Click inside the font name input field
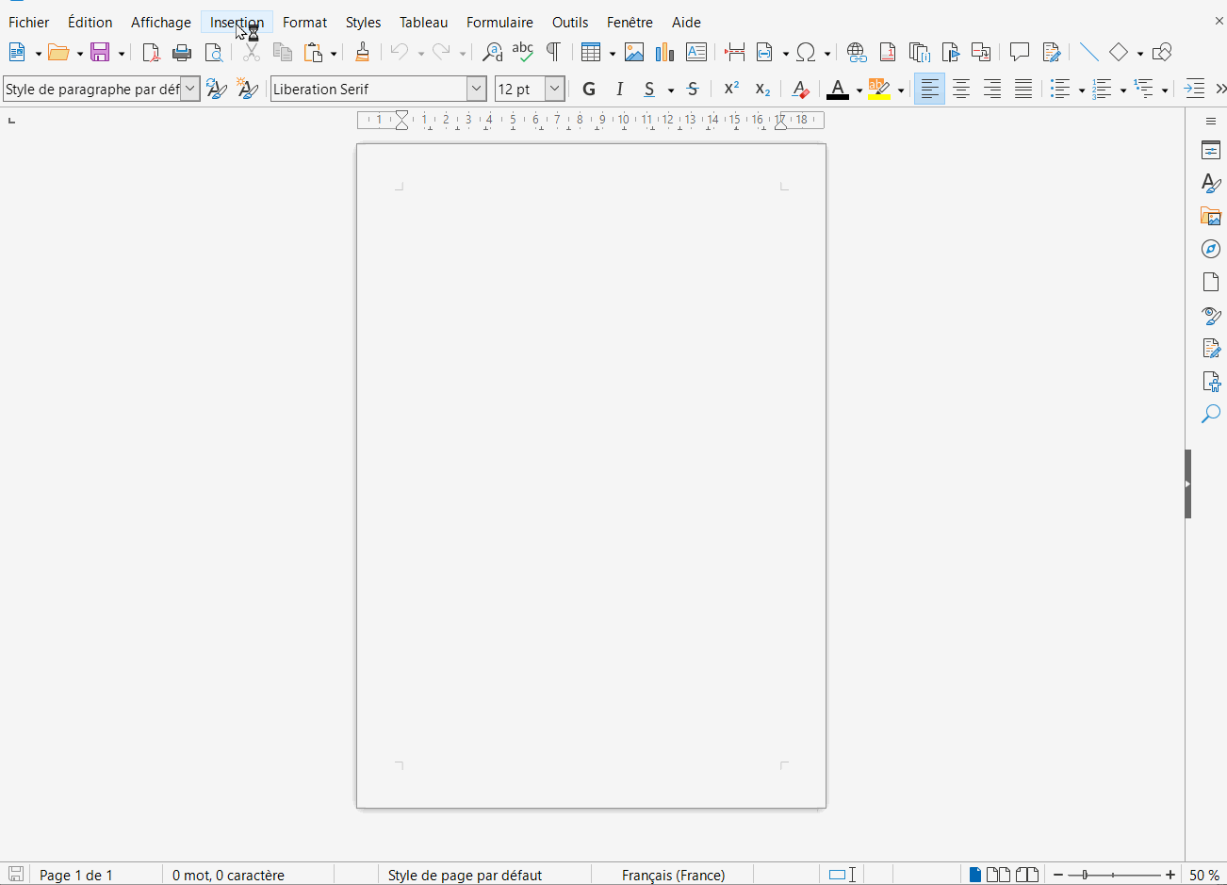The width and height of the screenshot is (1227, 885). (369, 90)
